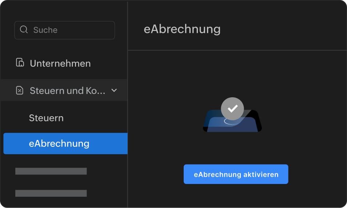The height and width of the screenshot is (208, 347).
Task: Click the second grey placeholder bar
Action: [51, 193]
